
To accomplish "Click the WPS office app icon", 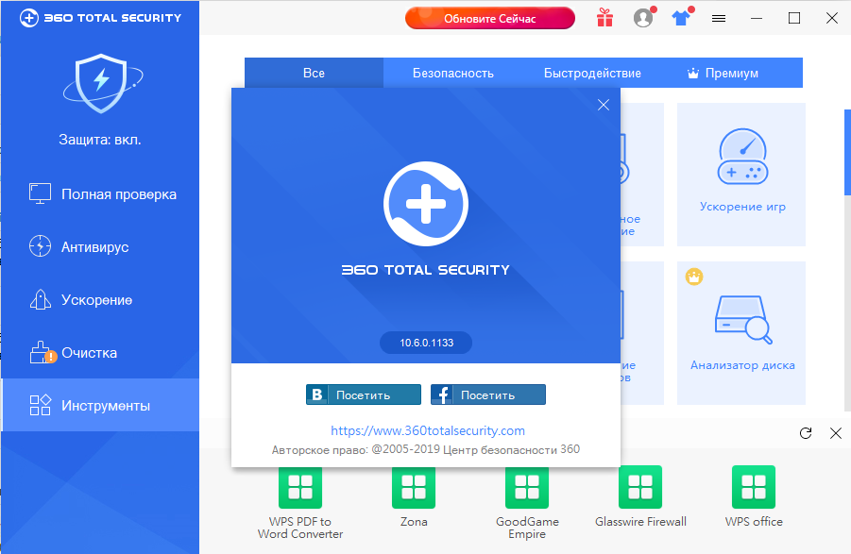I will (754, 487).
